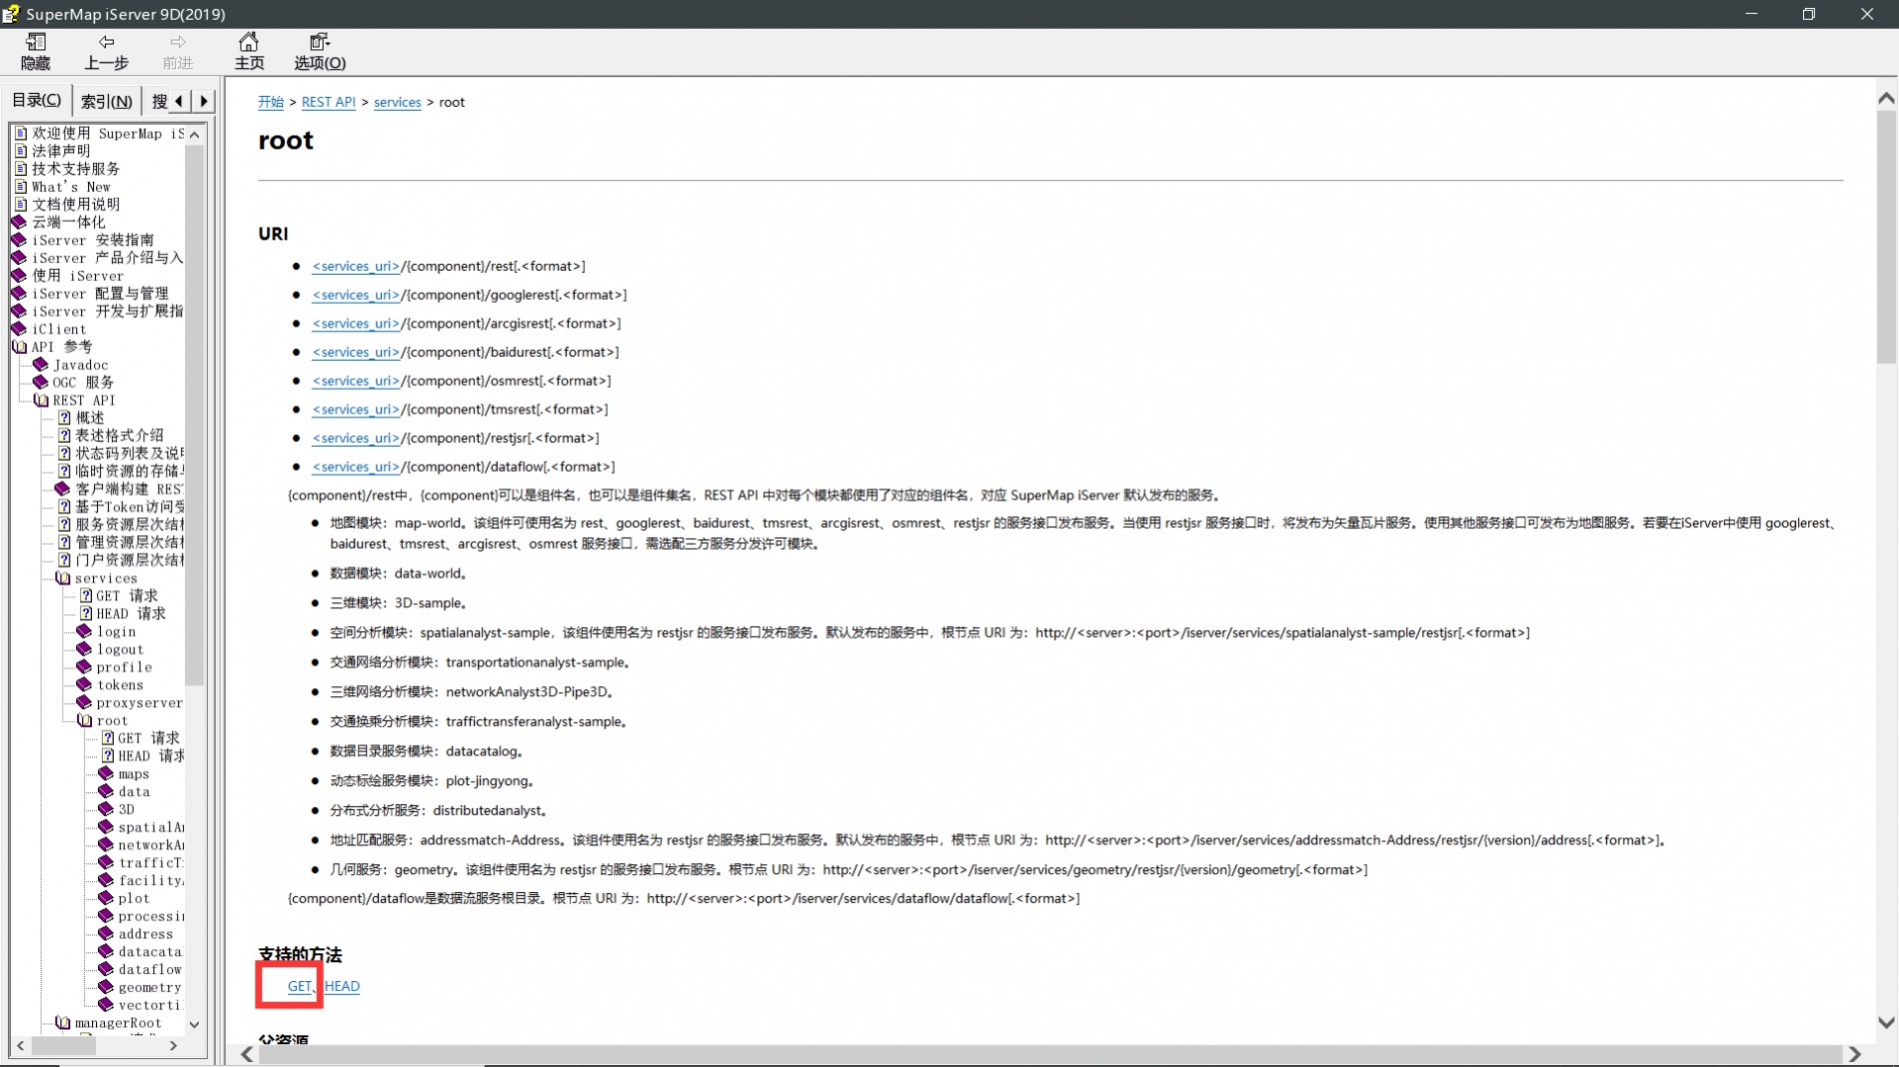This screenshot has height=1067, width=1899.
Task: Select the root tree node
Action: (112, 720)
